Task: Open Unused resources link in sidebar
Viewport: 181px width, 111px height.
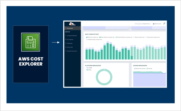Action: point(72,51)
